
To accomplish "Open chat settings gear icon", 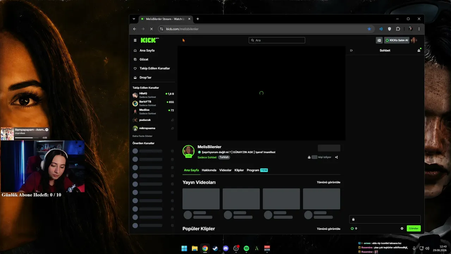I will click(x=402, y=229).
